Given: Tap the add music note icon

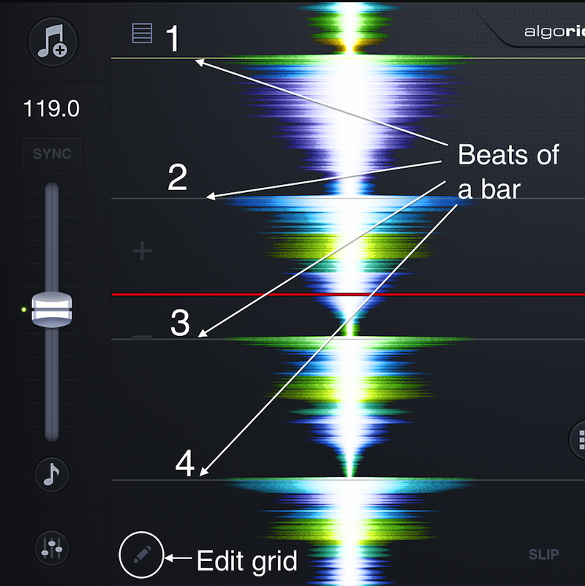Looking at the screenshot, I should [51, 43].
